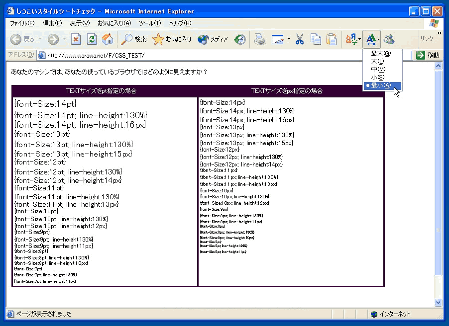Open the 編集(E) menu
This screenshot has width=449, height=326.
[52, 23]
